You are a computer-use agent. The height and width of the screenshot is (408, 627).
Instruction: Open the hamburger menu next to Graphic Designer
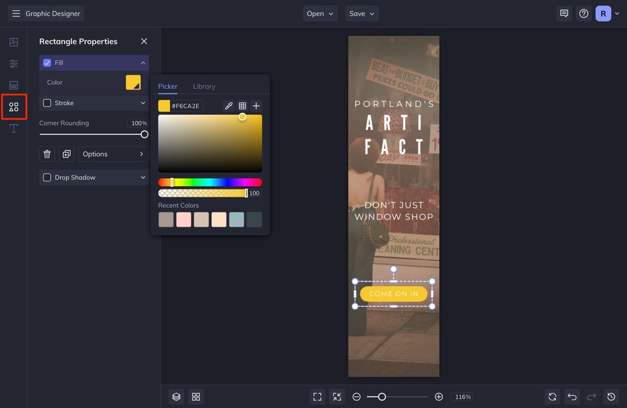point(16,13)
